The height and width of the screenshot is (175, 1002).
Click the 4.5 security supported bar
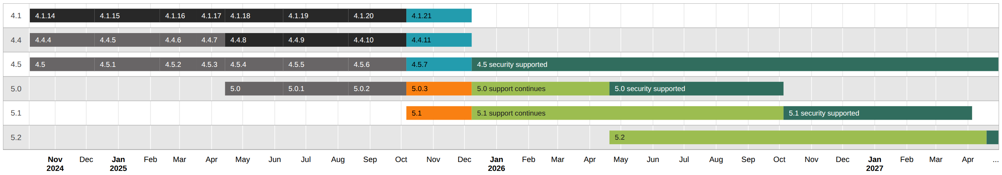point(734,64)
